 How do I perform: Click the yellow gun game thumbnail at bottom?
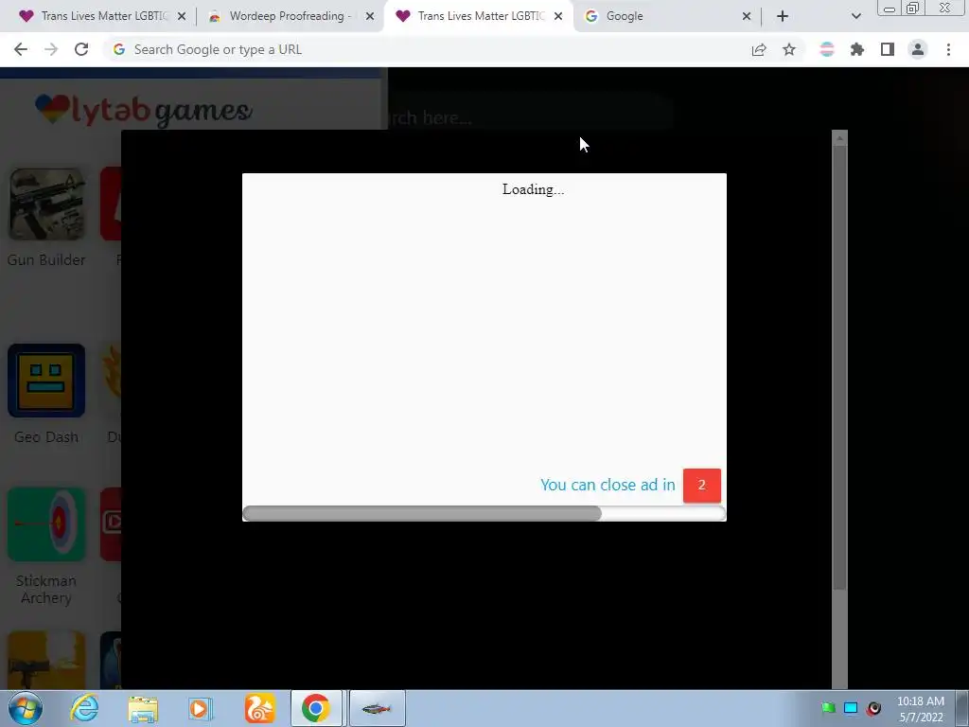pos(46,660)
